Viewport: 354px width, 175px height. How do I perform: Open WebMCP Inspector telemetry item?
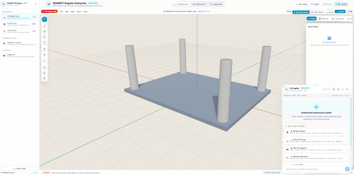click(19, 43)
